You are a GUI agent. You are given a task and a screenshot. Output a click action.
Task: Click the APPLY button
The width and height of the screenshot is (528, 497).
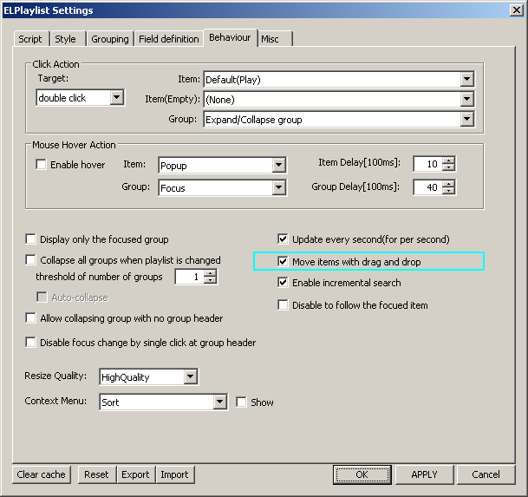tap(424, 474)
